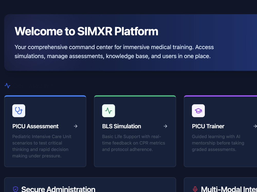
Task: Click the BLS description starting 'Basic Life Support'
Action: [x=134, y=143]
